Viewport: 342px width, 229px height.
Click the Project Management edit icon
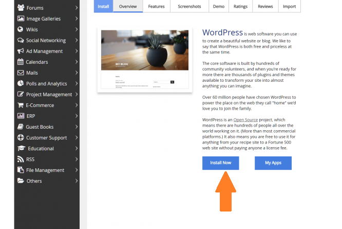click(x=21, y=94)
